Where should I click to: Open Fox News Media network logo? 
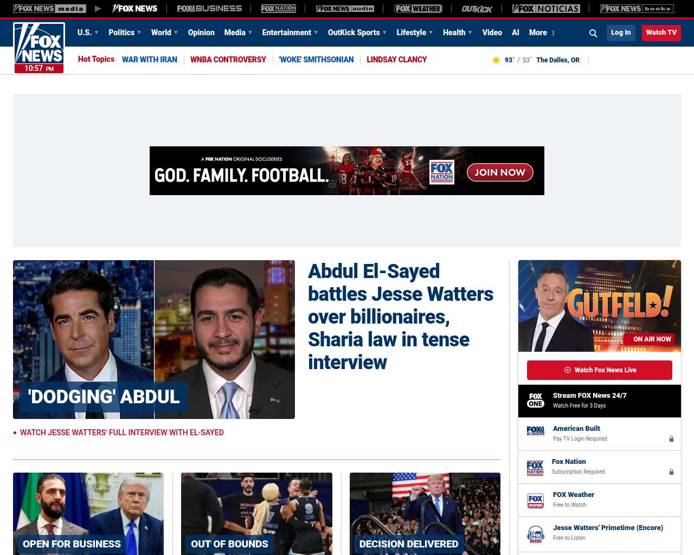point(49,9)
